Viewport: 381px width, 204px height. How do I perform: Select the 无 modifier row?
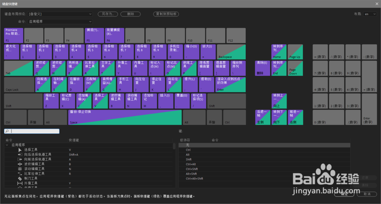click(264, 145)
